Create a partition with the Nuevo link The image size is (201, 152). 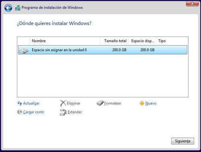pos(151,103)
